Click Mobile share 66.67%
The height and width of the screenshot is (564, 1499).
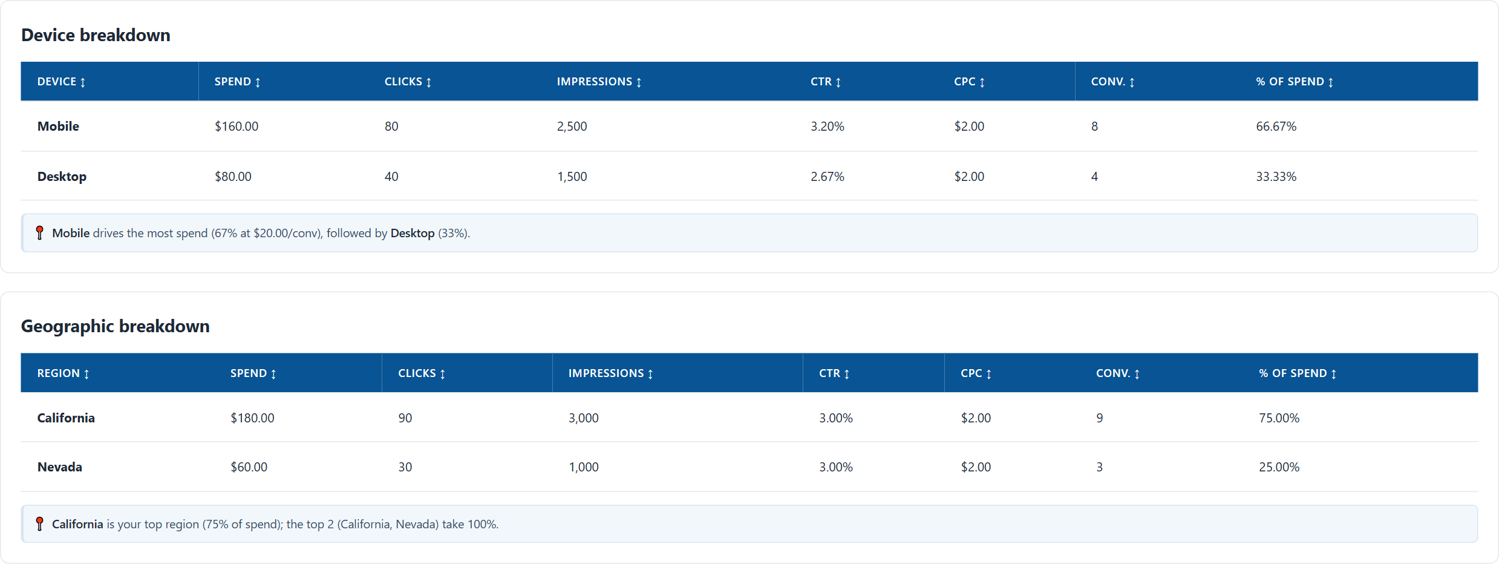pos(1276,126)
